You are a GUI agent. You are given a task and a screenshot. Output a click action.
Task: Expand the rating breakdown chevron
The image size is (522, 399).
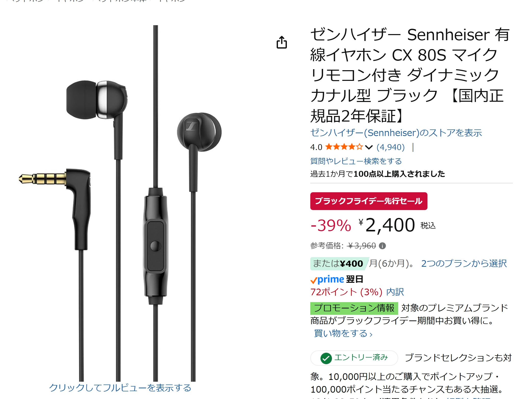(x=369, y=147)
